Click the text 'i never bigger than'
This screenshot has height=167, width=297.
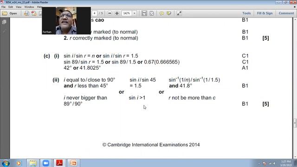(x=85, y=98)
